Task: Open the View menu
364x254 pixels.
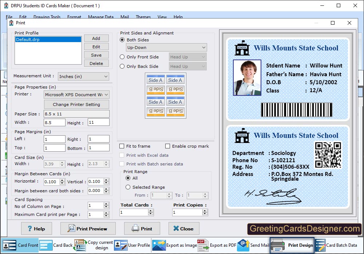Action: (162, 17)
